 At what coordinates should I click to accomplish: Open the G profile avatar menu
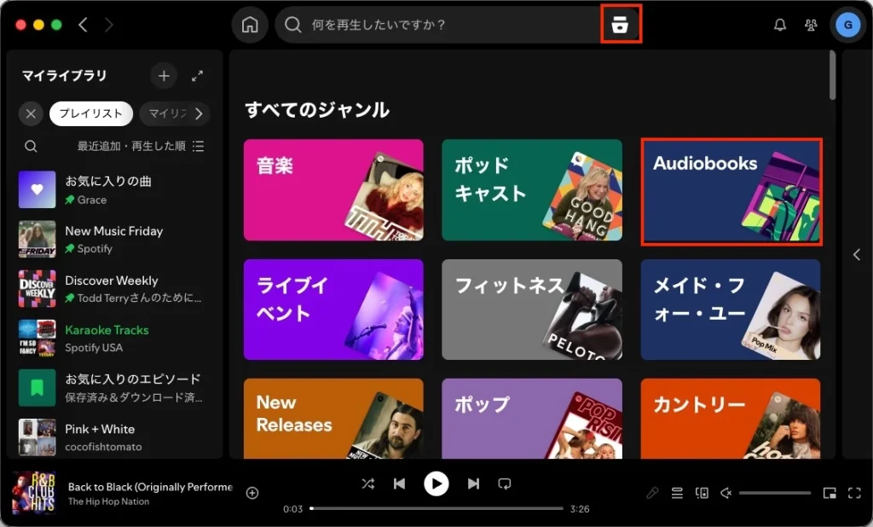(x=847, y=25)
